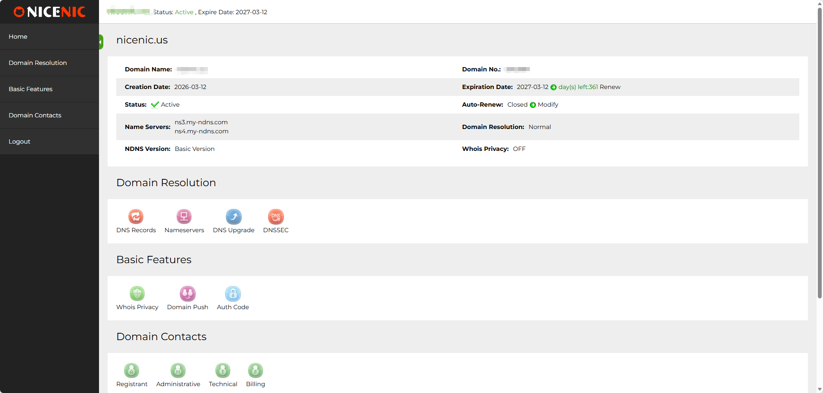Open the Billing contact icon
823x393 pixels.
tap(255, 371)
